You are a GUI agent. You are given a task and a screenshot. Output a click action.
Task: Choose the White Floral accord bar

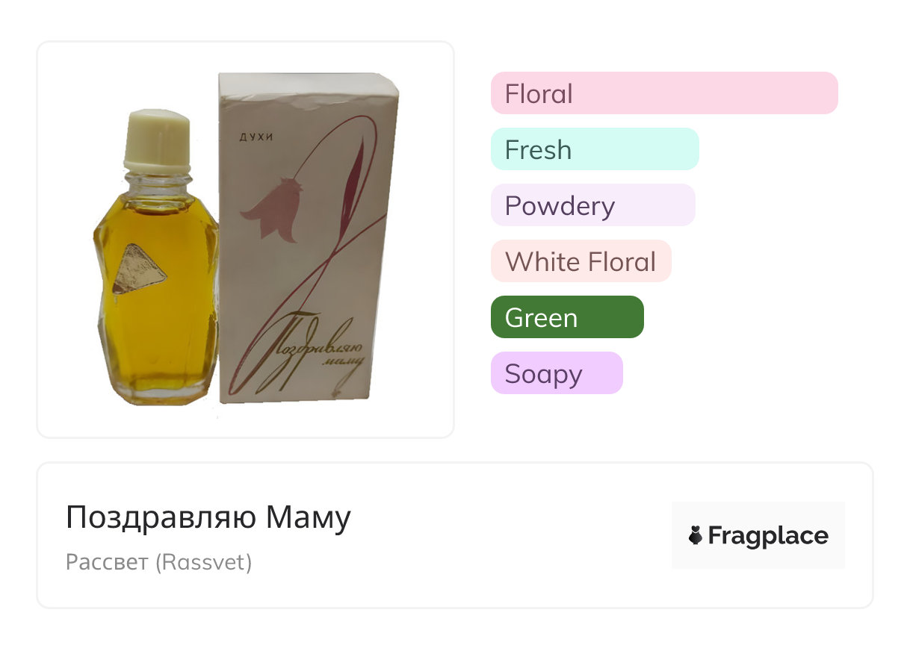(581, 261)
